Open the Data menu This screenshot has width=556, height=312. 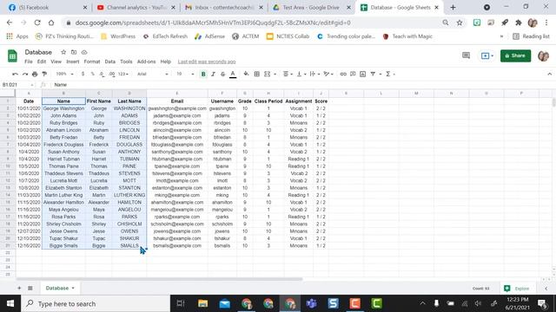point(110,62)
